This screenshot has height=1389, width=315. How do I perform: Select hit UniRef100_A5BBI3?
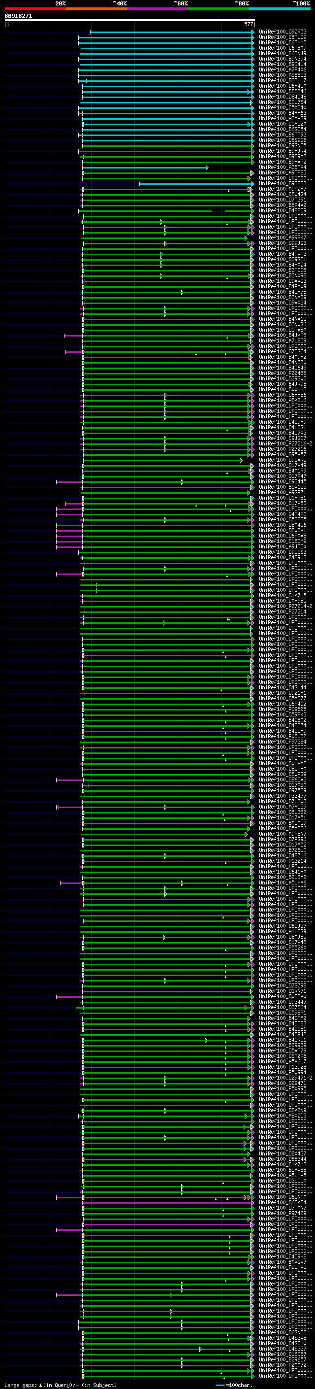point(283,75)
